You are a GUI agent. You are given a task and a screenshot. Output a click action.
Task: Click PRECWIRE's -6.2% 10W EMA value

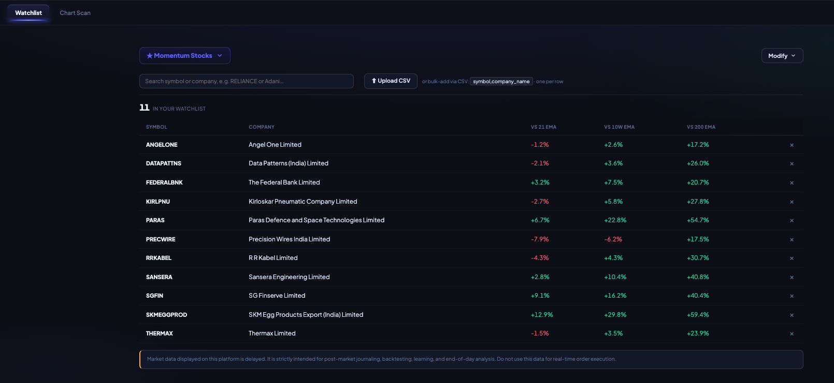tap(613, 239)
